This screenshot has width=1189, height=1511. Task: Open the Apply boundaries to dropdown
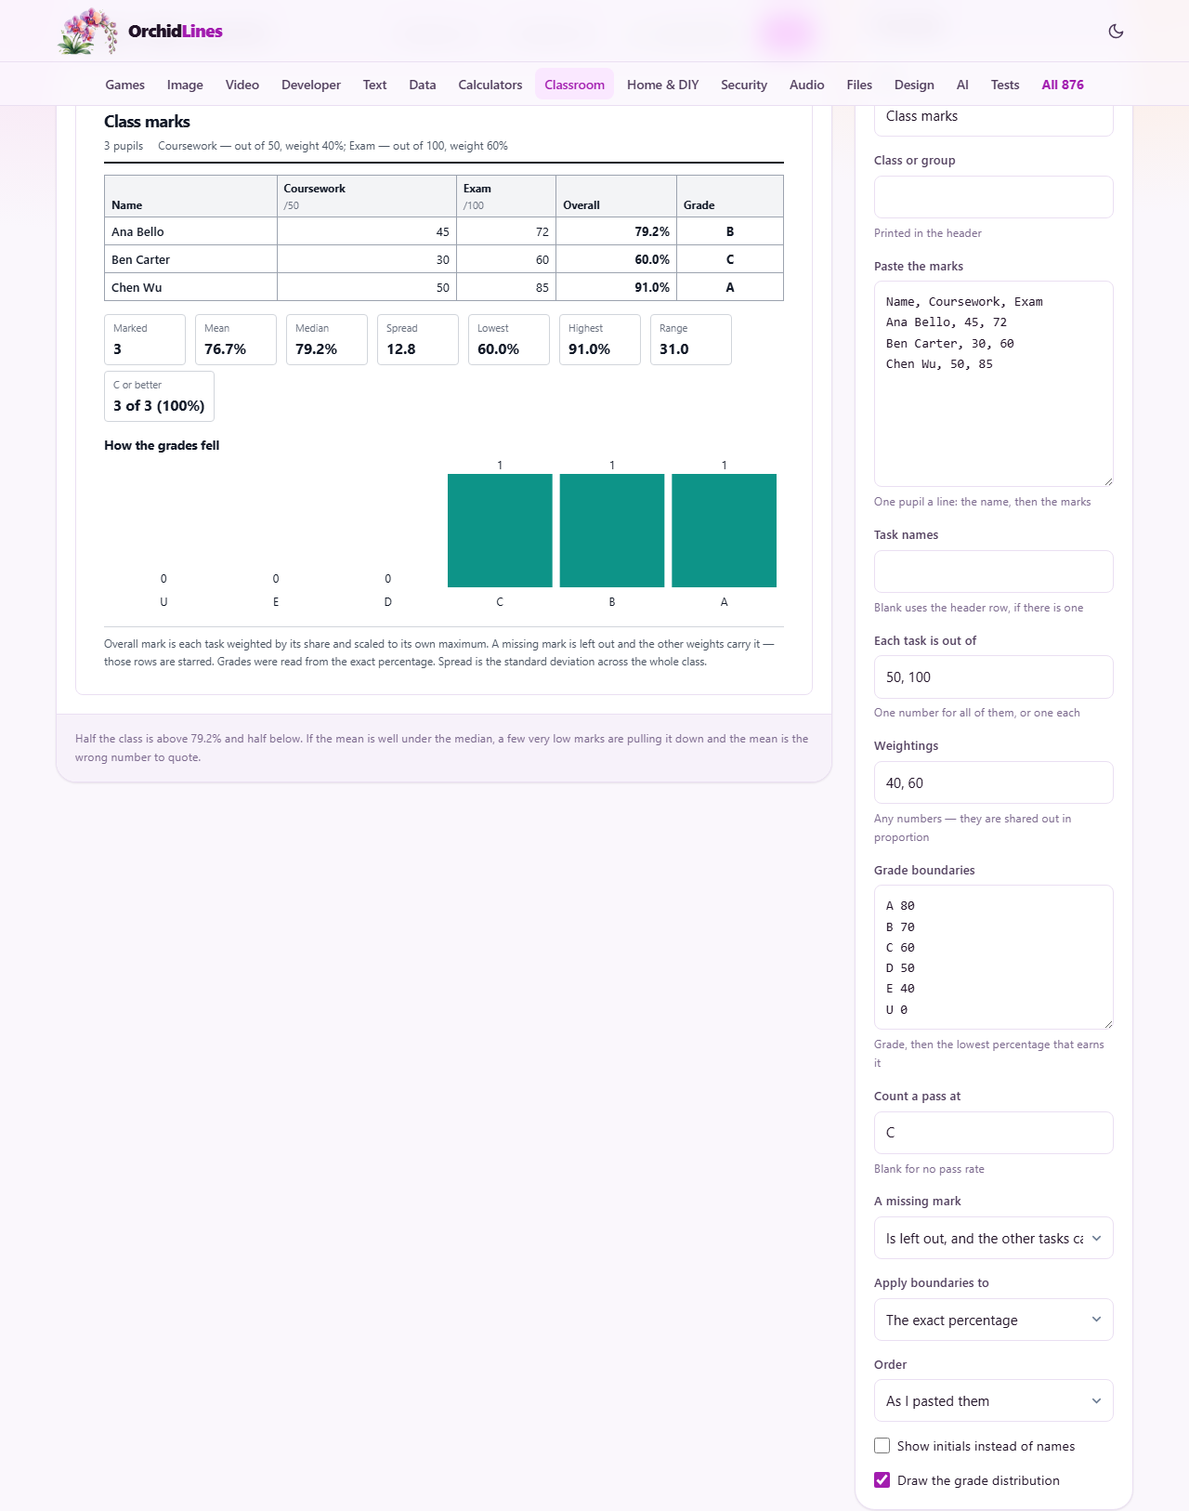(994, 1320)
